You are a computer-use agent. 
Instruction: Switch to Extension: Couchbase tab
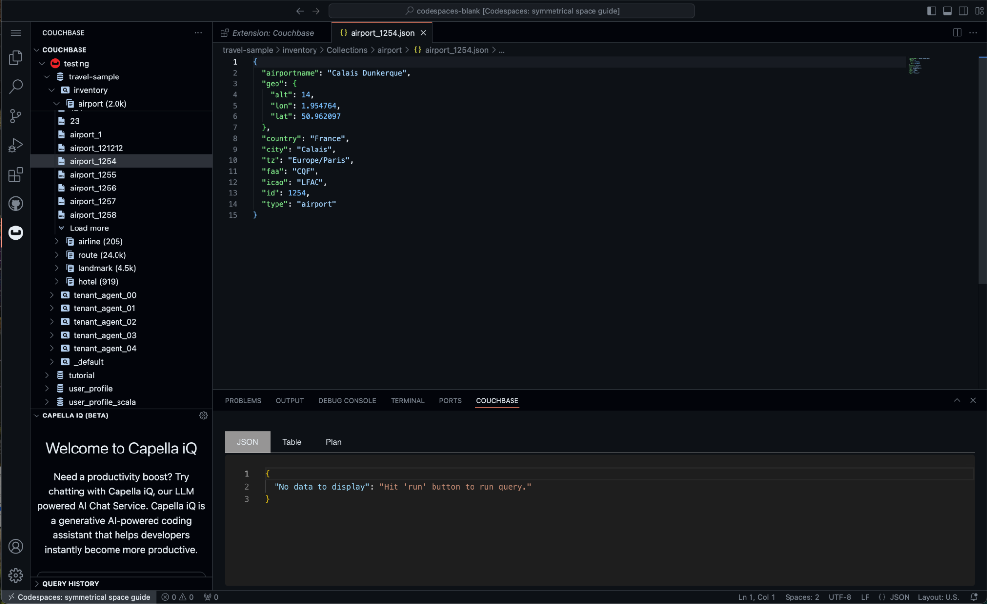[272, 33]
